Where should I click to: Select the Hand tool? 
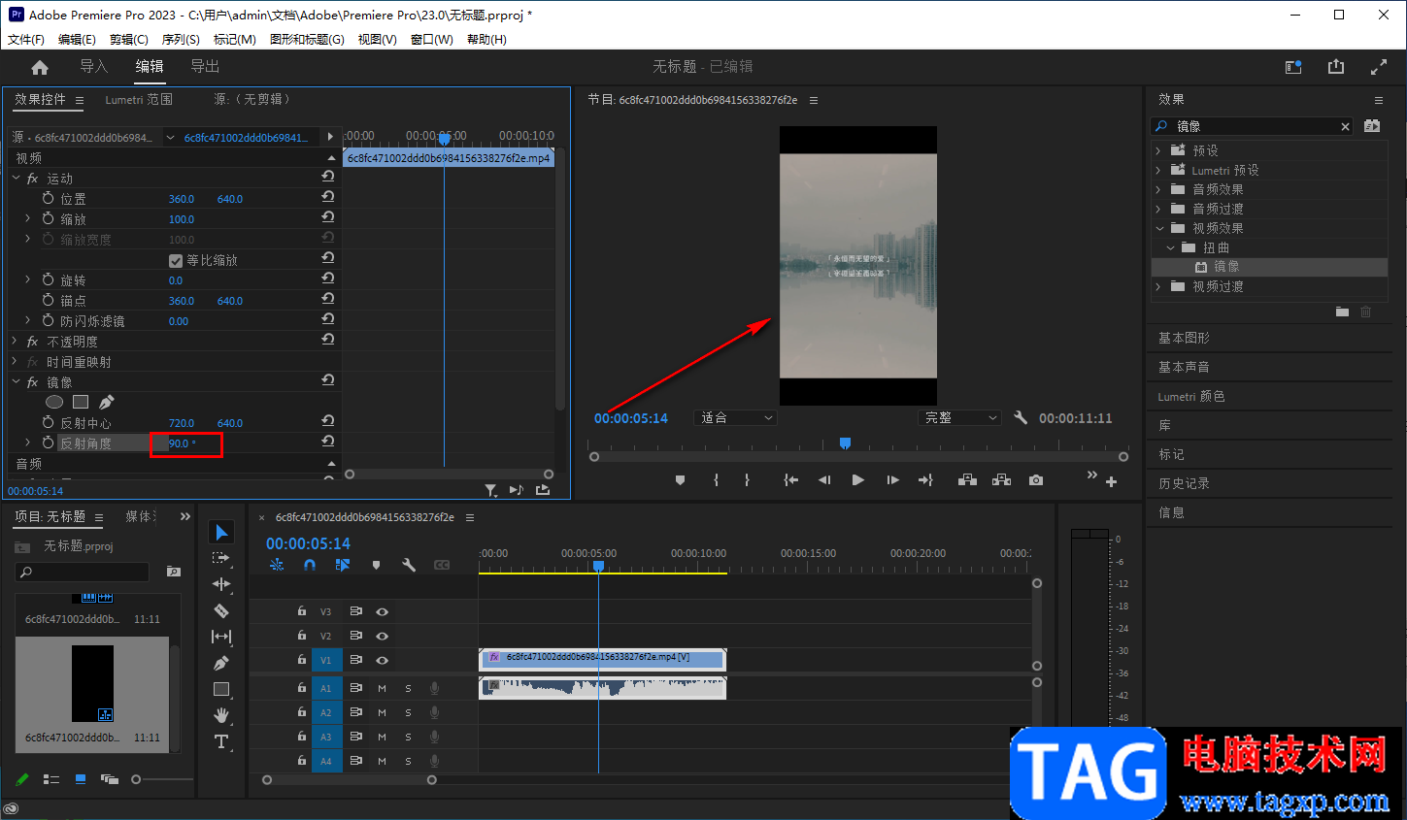click(x=221, y=715)
